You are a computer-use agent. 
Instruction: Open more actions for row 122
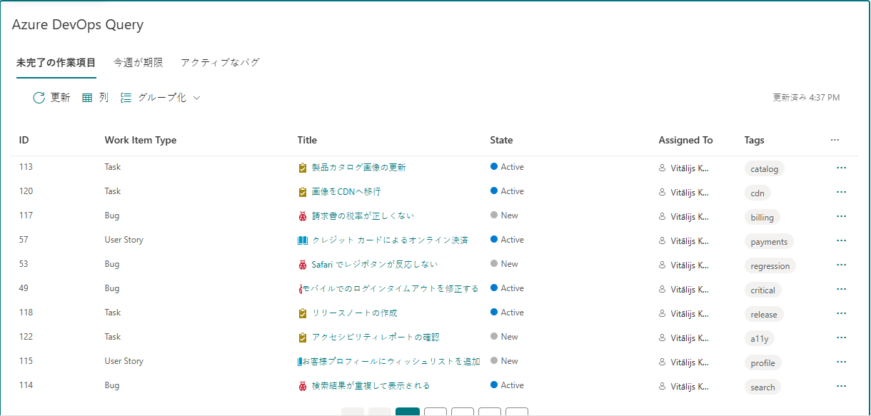coord(841,338)
